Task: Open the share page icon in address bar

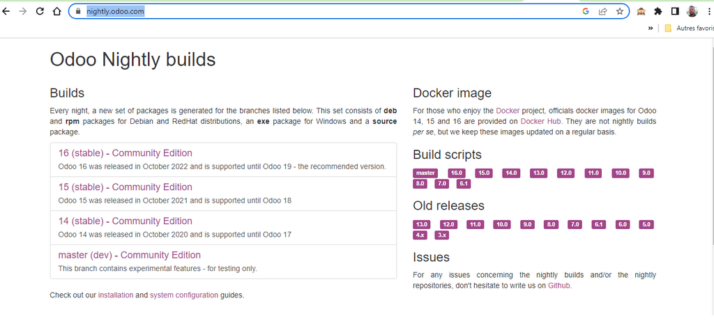Action: point(602,12)
